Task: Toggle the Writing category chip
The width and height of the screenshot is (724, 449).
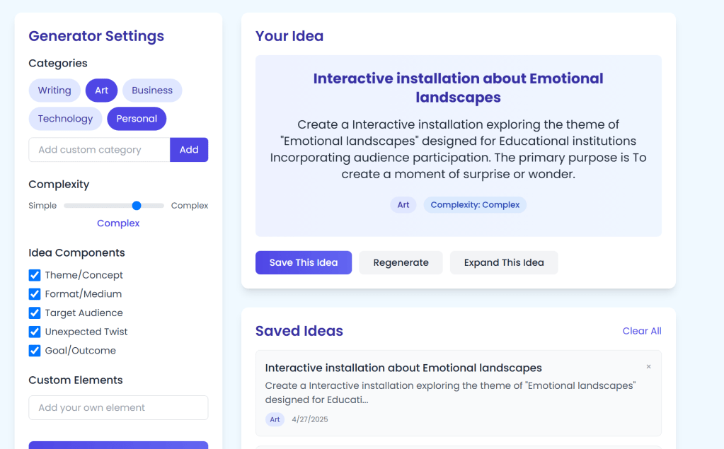Action: [54, 91]
